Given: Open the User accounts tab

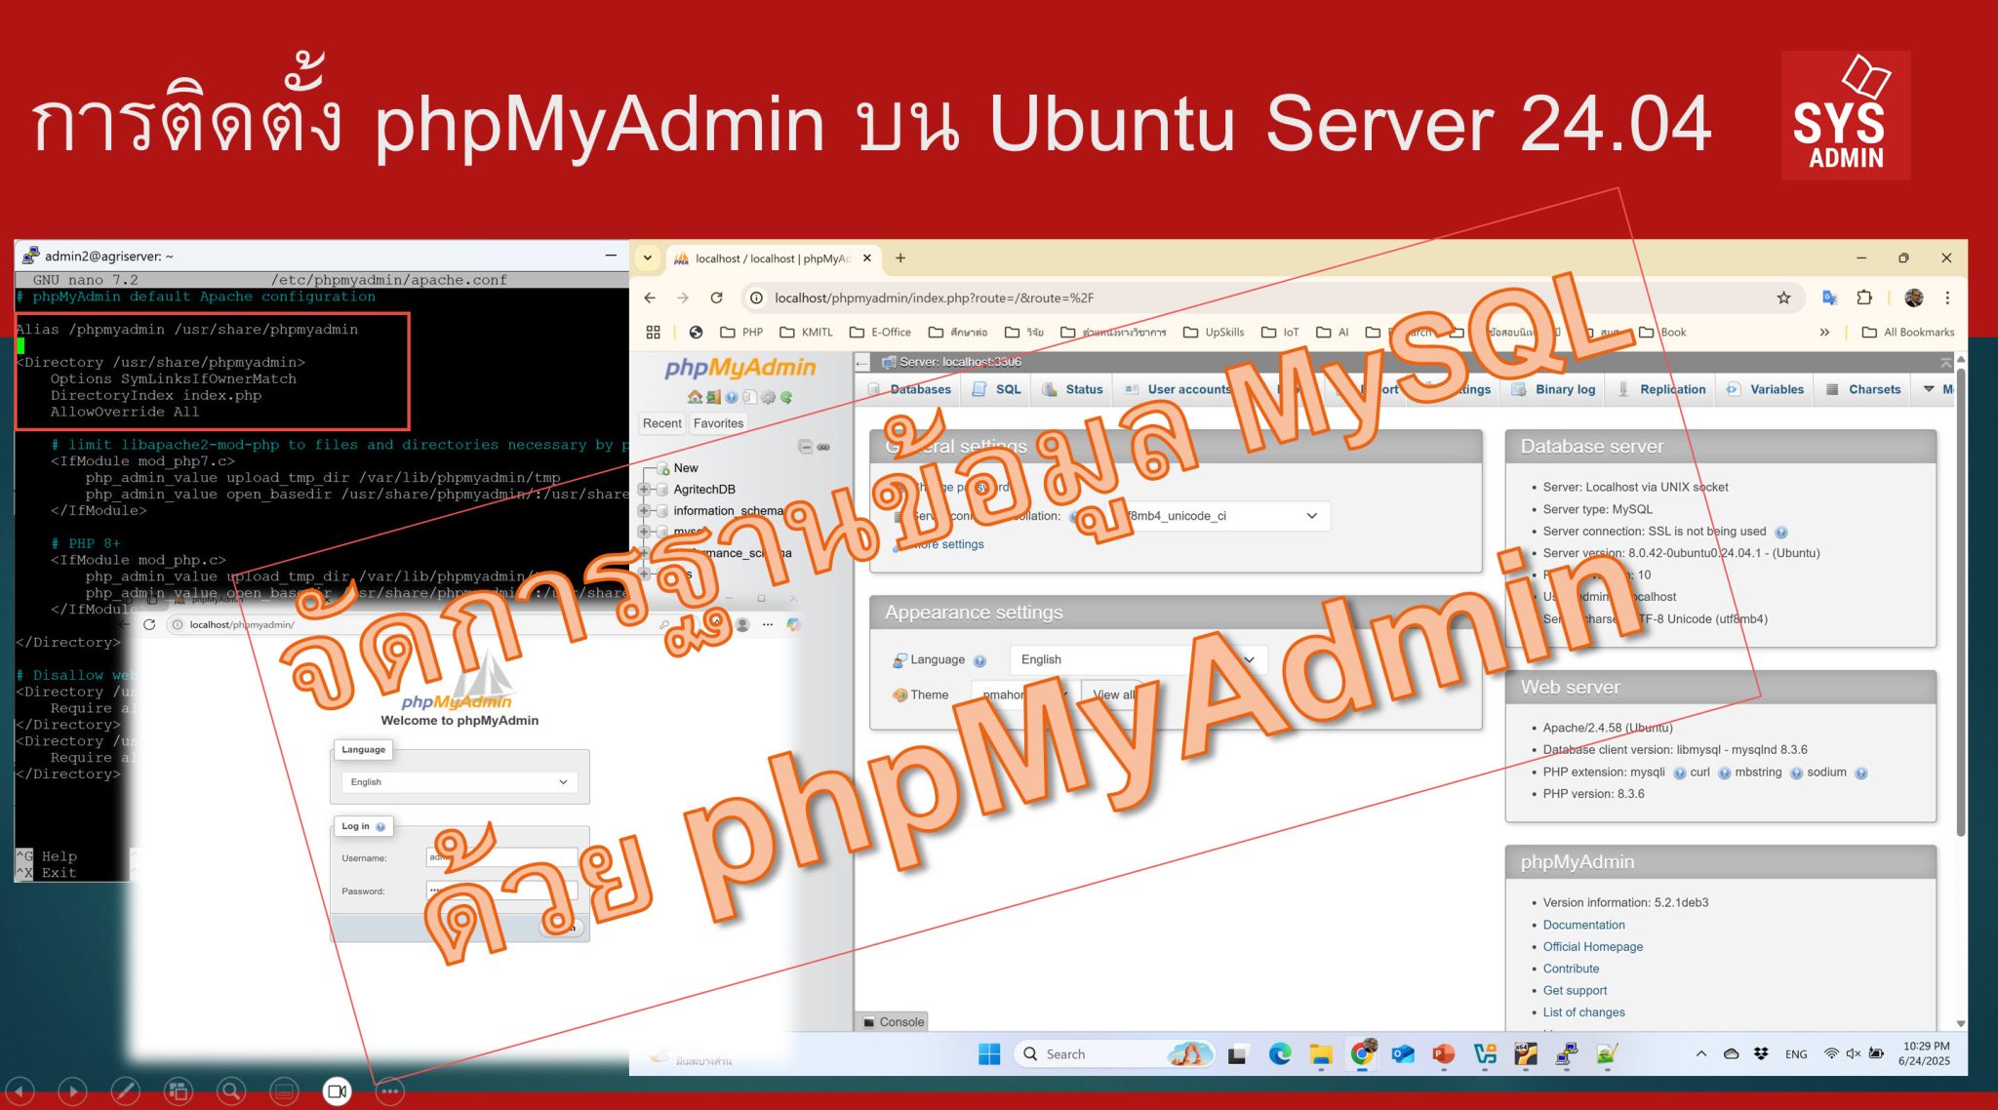Looking at the screenshot, I should click(x=1190, y=388).
